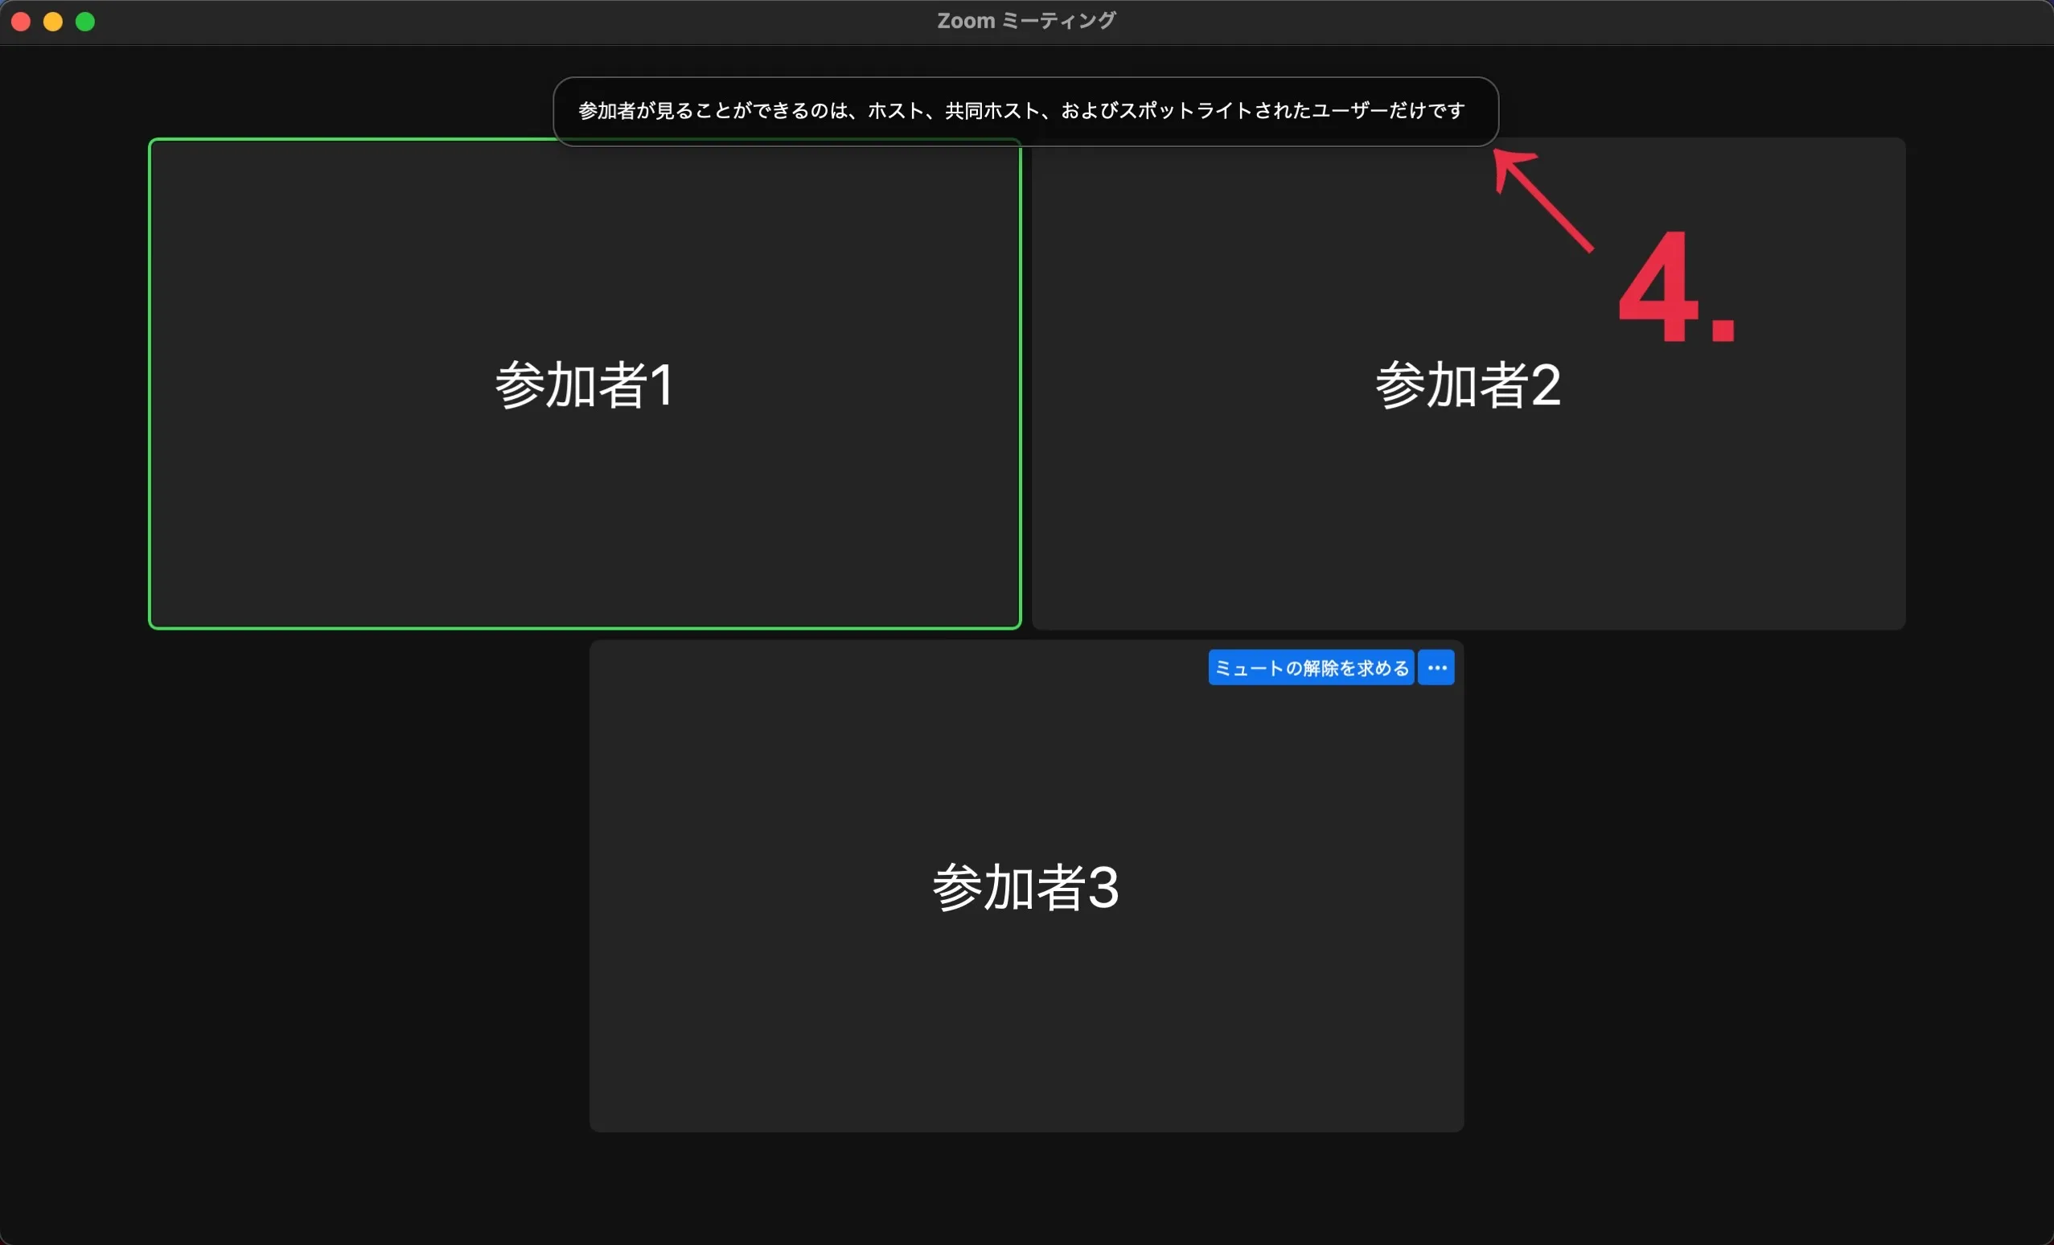The image size is (2054, 1245).
Task: Close the Zoom meeting window
Action: [21, 22]
